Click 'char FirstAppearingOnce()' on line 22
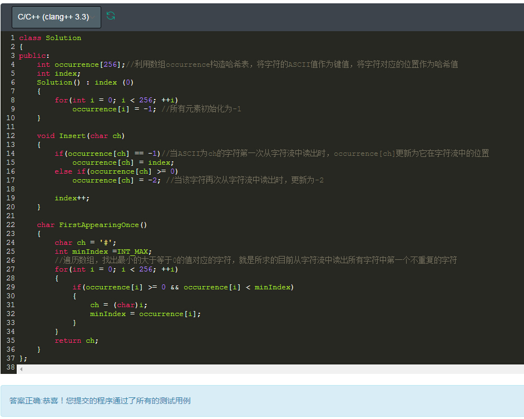Screen dimensions: 524x419 tap(92, 225)
